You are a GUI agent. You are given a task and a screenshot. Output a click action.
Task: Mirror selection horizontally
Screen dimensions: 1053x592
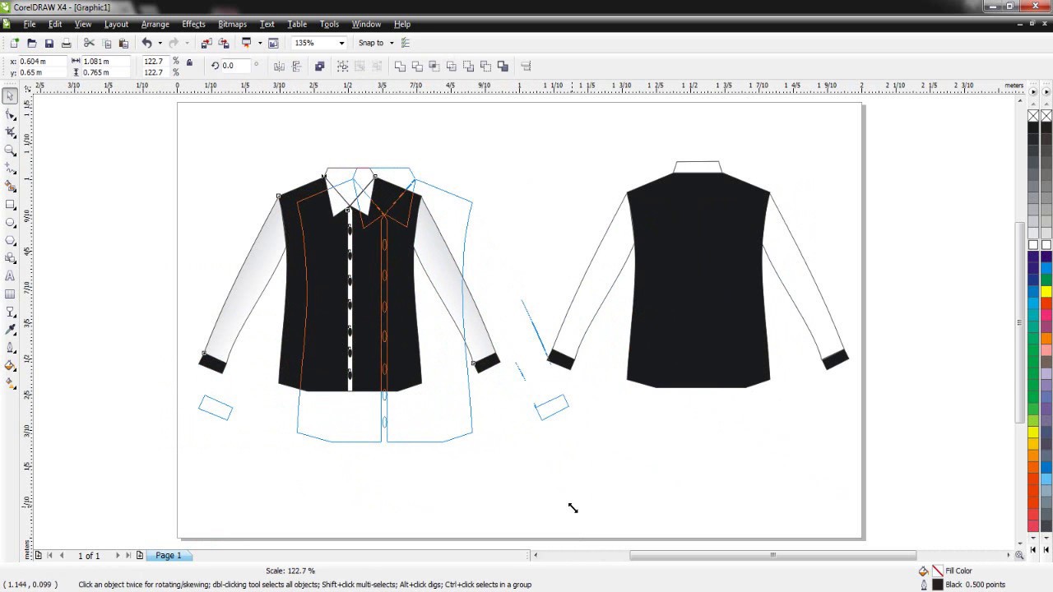[x=279, y=66]
